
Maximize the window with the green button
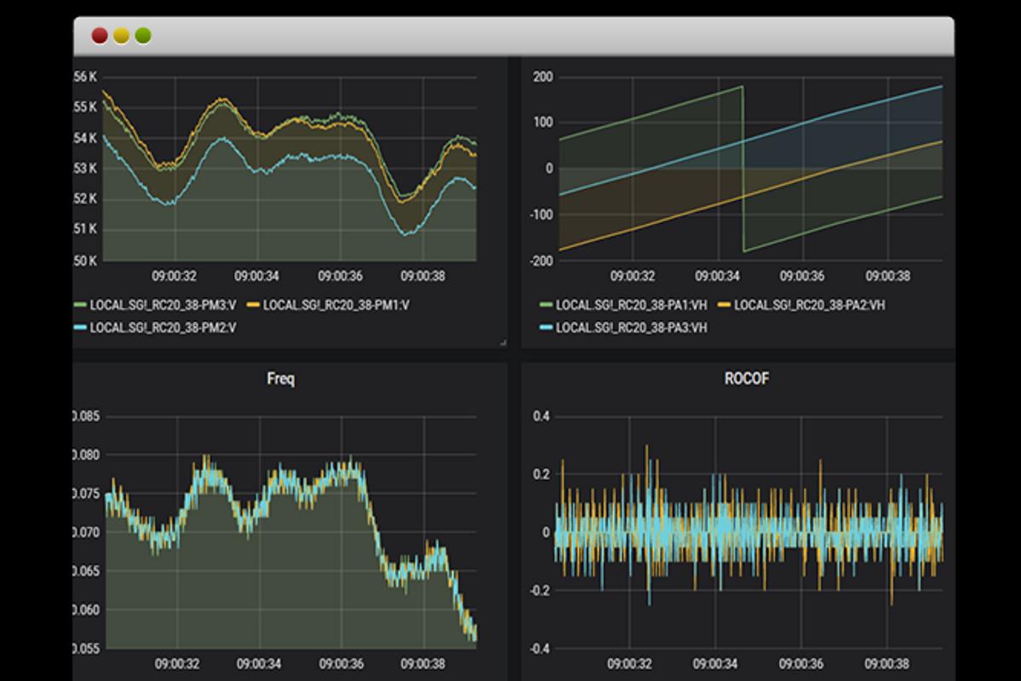[143, 36]
